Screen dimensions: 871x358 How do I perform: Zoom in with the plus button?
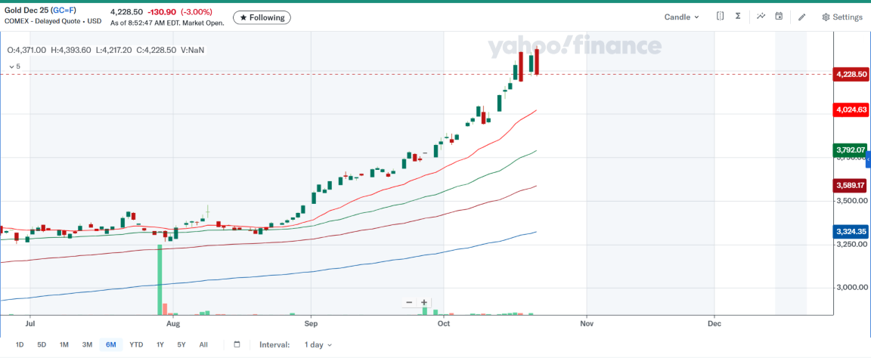tap(424, 302)
